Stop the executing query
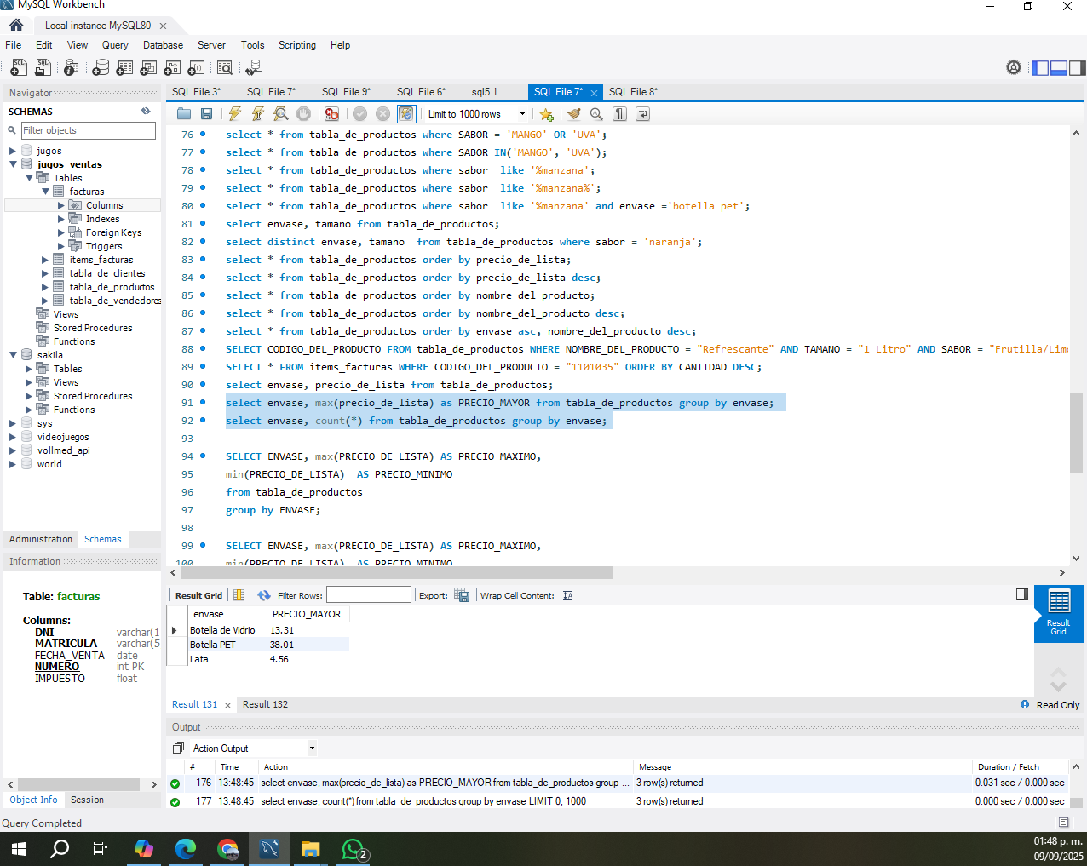1087x866 pixels. (x=304, y=114)
